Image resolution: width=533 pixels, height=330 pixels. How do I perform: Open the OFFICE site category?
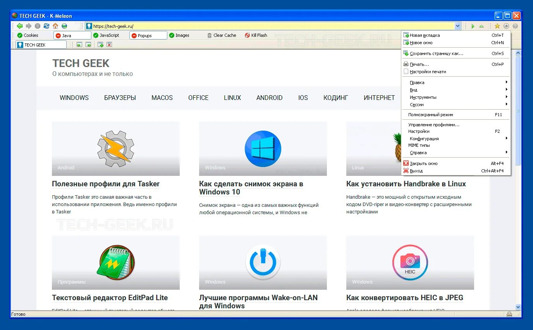(198, 98)
